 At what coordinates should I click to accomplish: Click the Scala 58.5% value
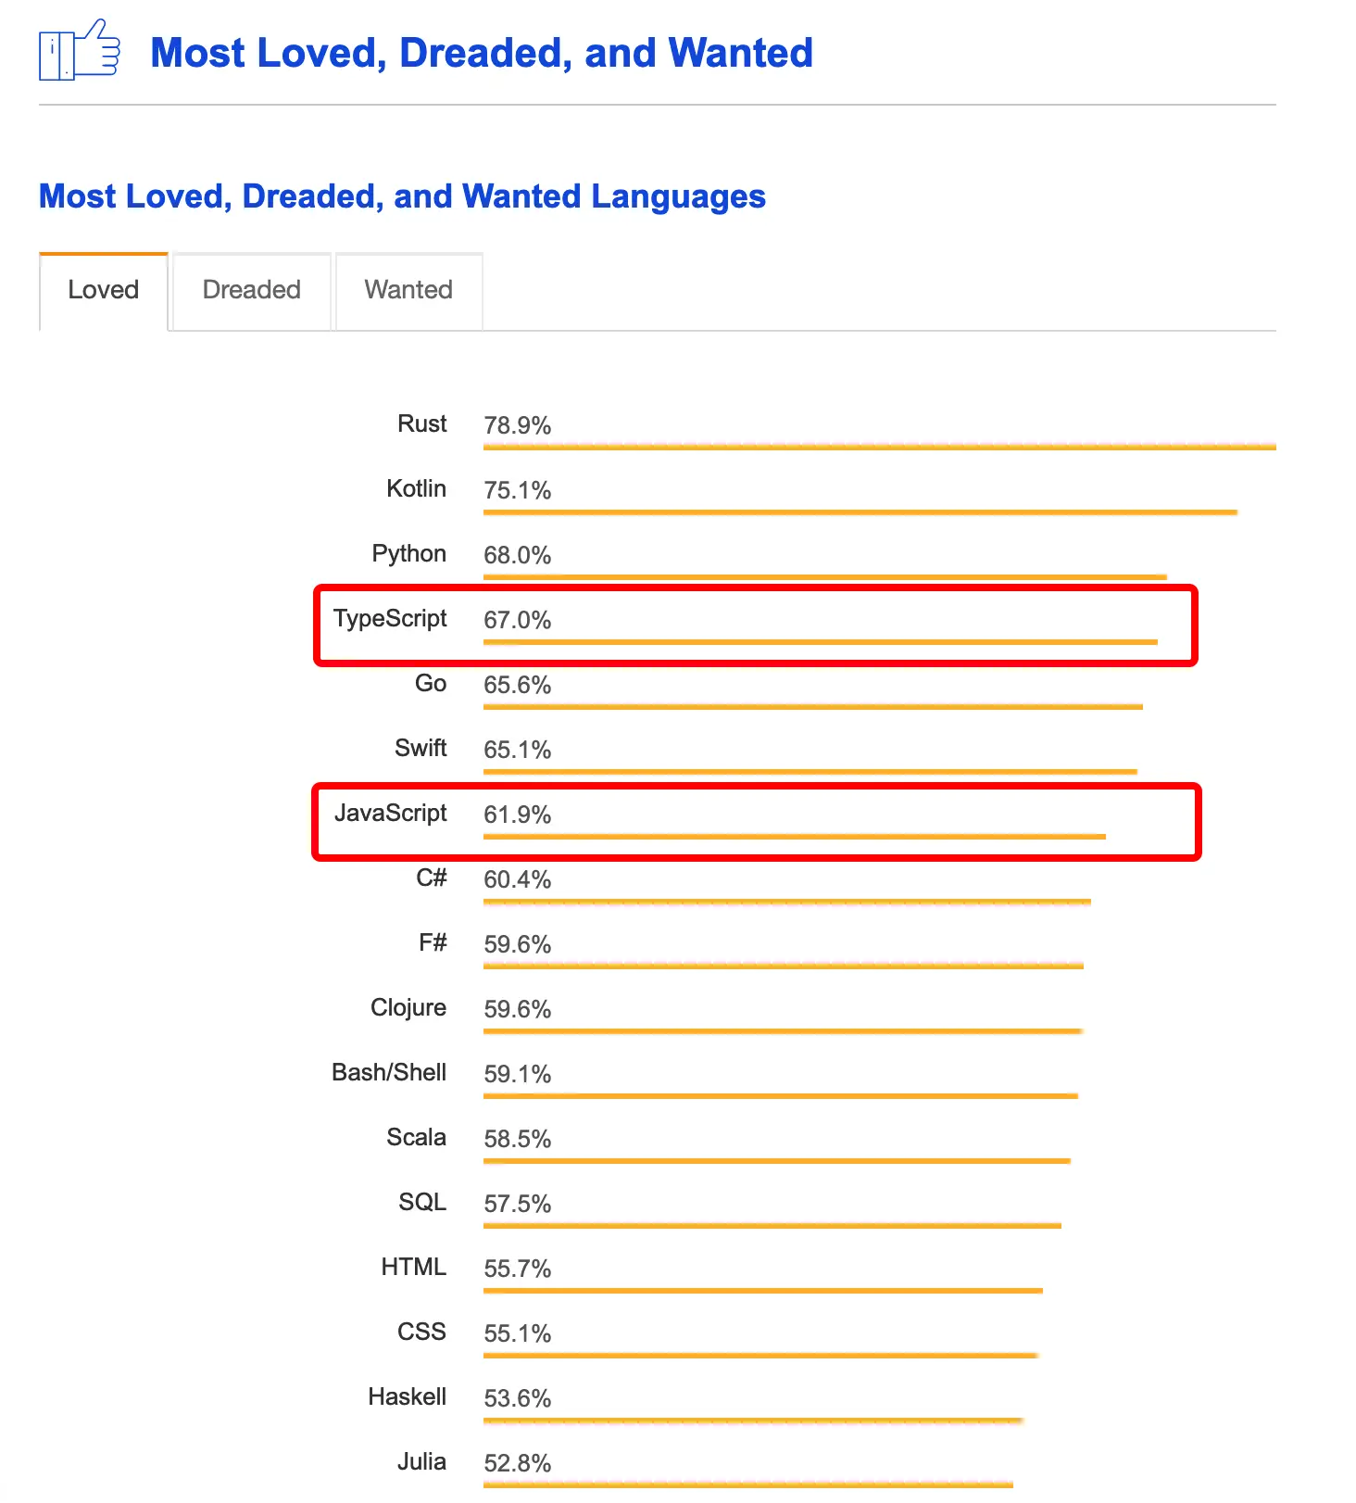coord(517,1139)
